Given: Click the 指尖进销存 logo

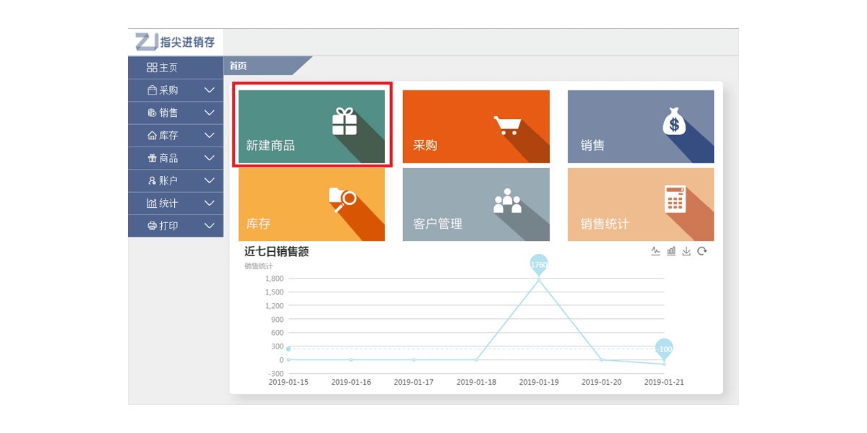Looking at the screenshot, I should (176, 42).
